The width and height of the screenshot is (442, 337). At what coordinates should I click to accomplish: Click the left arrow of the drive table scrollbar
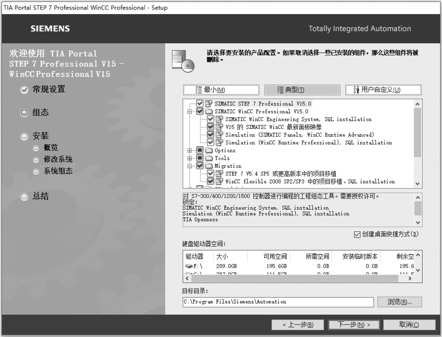pos(187,278)
